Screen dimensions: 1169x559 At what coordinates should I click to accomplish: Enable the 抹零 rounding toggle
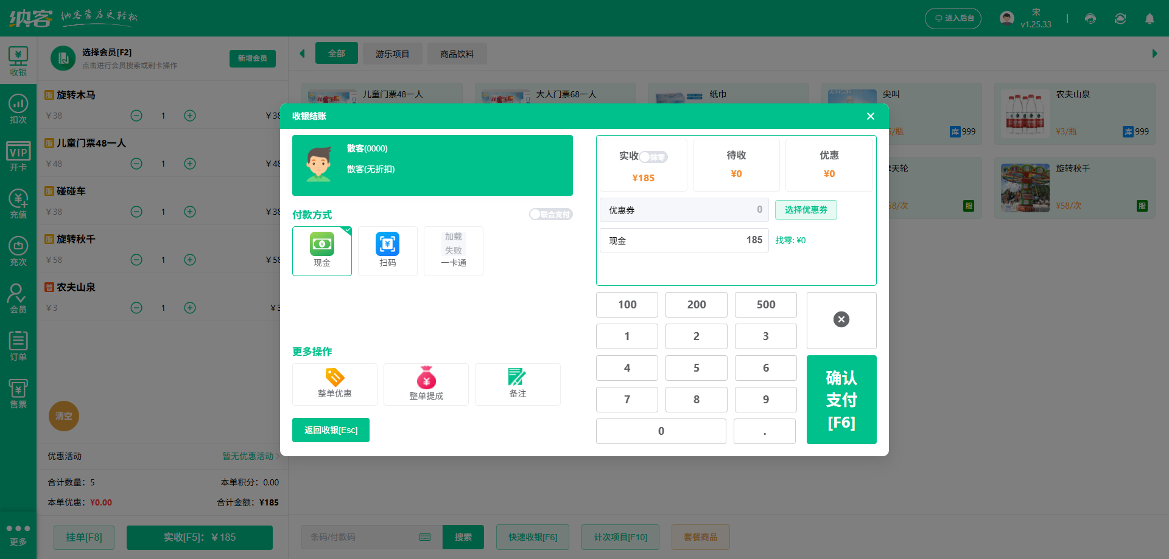pyautogui.click(x=654, y=156)
